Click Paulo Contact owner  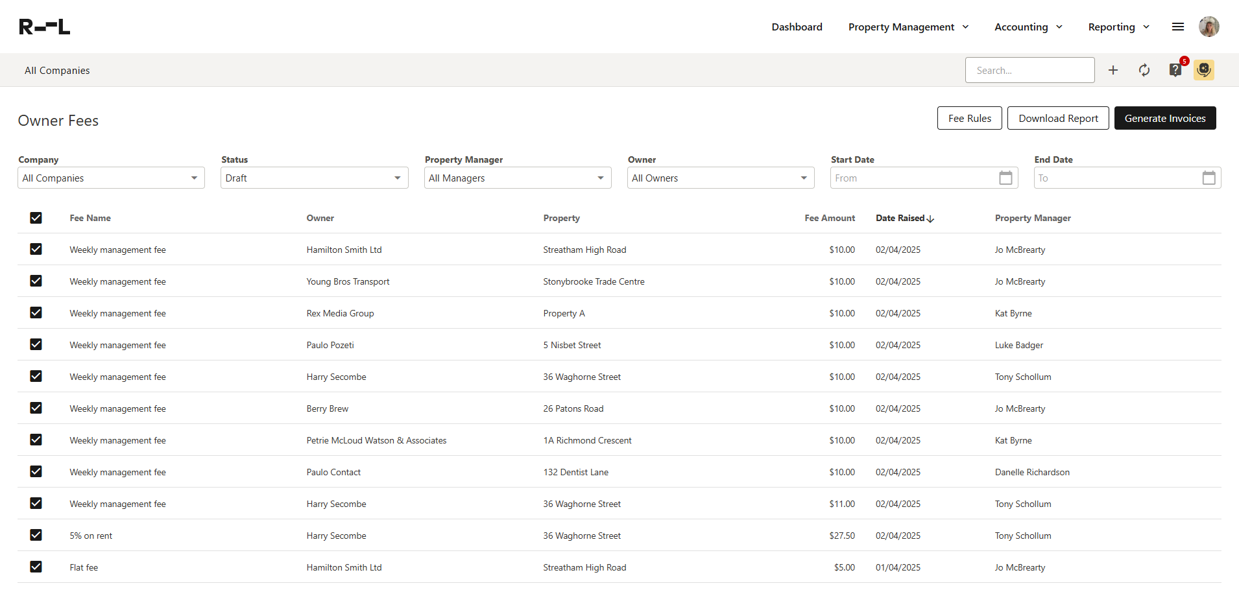pyautogui.click(x=333, y=472)
